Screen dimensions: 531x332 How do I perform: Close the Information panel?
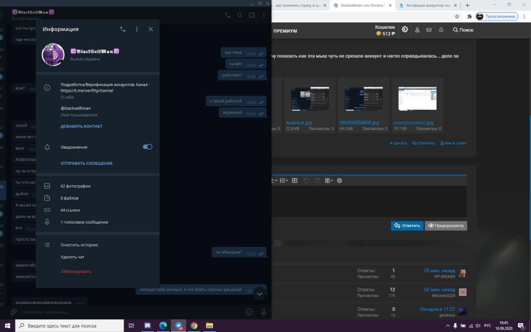[151, 29]
